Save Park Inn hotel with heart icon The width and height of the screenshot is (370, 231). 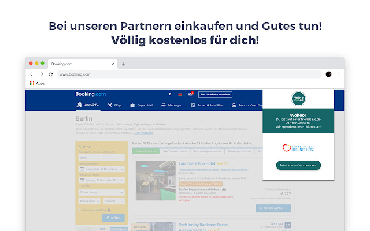click(x=171, y=226)
